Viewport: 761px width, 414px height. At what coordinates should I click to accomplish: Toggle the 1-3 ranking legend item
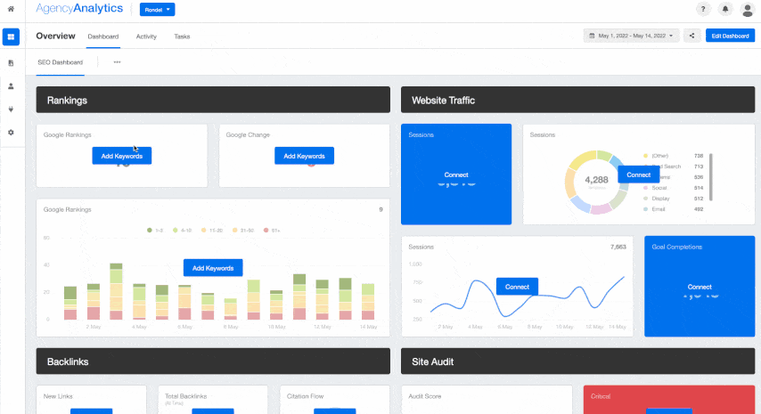coord(155,231)
